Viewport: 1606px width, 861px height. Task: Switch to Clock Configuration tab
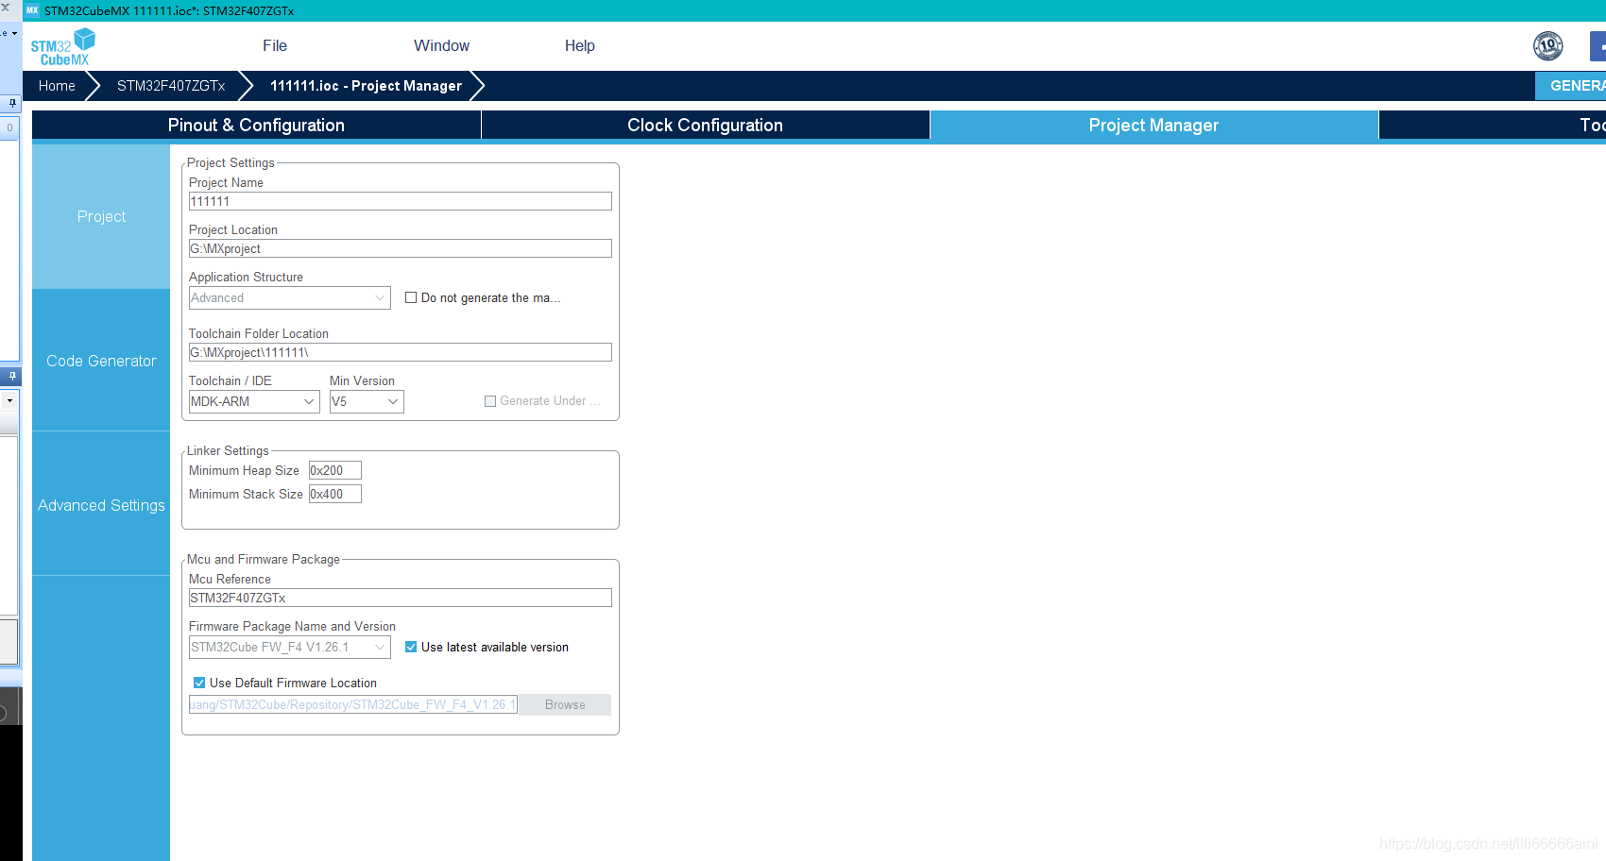coord(706,125)
